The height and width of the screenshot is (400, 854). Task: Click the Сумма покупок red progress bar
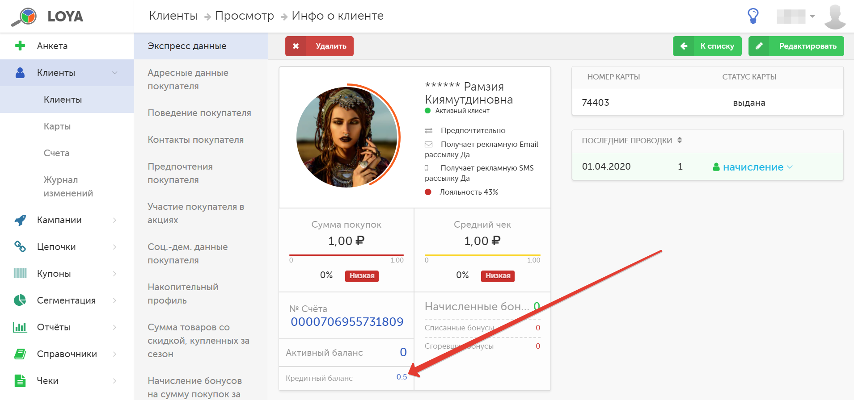click(x=347, y=255)
